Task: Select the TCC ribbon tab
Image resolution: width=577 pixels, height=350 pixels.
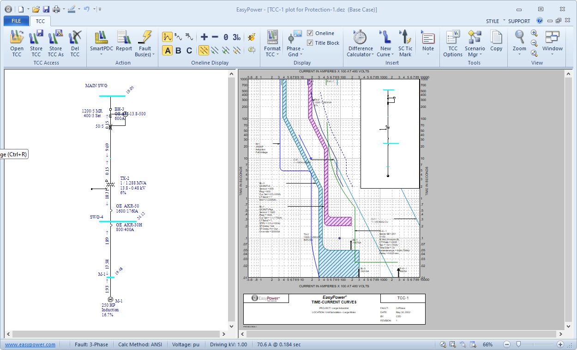Action: pyautogui.click(x=40, y=21)
